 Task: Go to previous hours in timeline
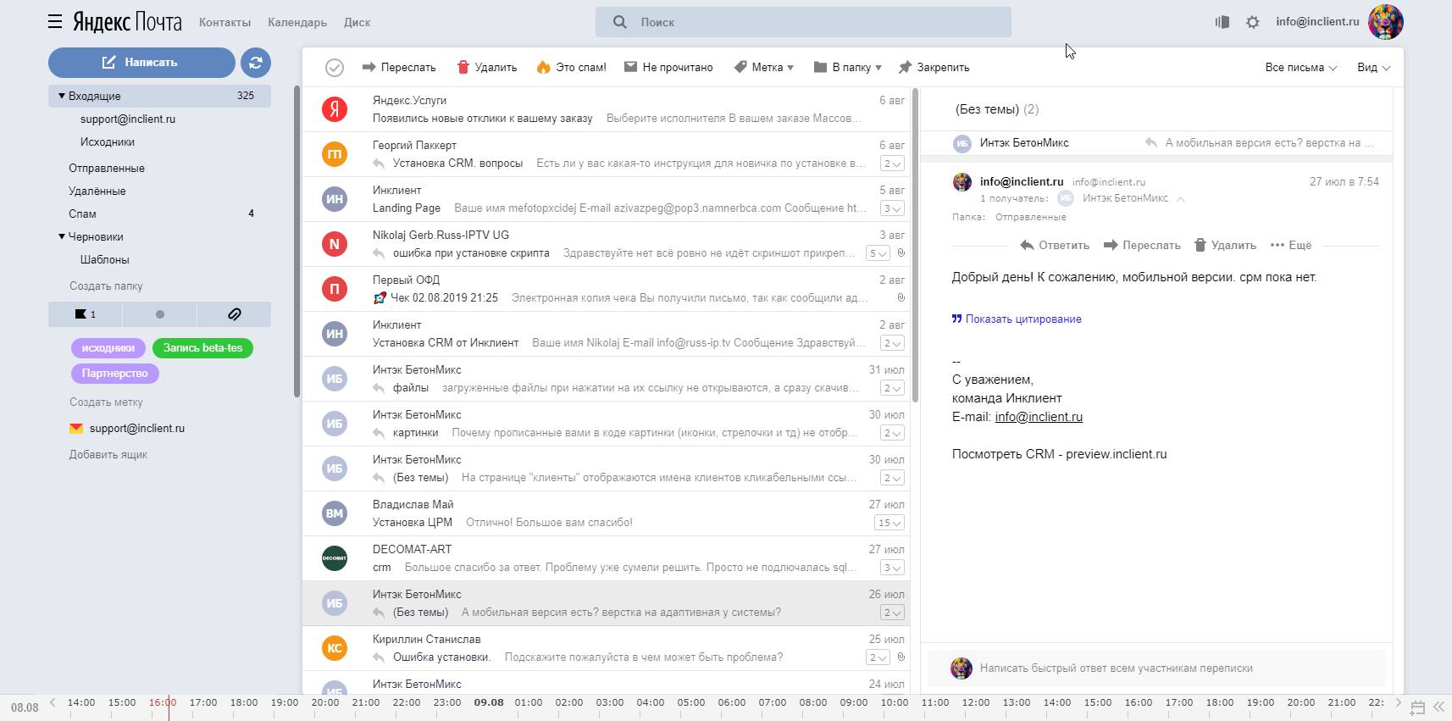[53, 702]
